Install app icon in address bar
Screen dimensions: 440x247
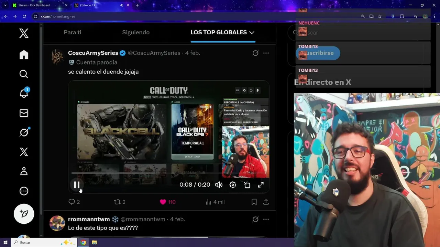pyautogui.click(x=371, y=16)
